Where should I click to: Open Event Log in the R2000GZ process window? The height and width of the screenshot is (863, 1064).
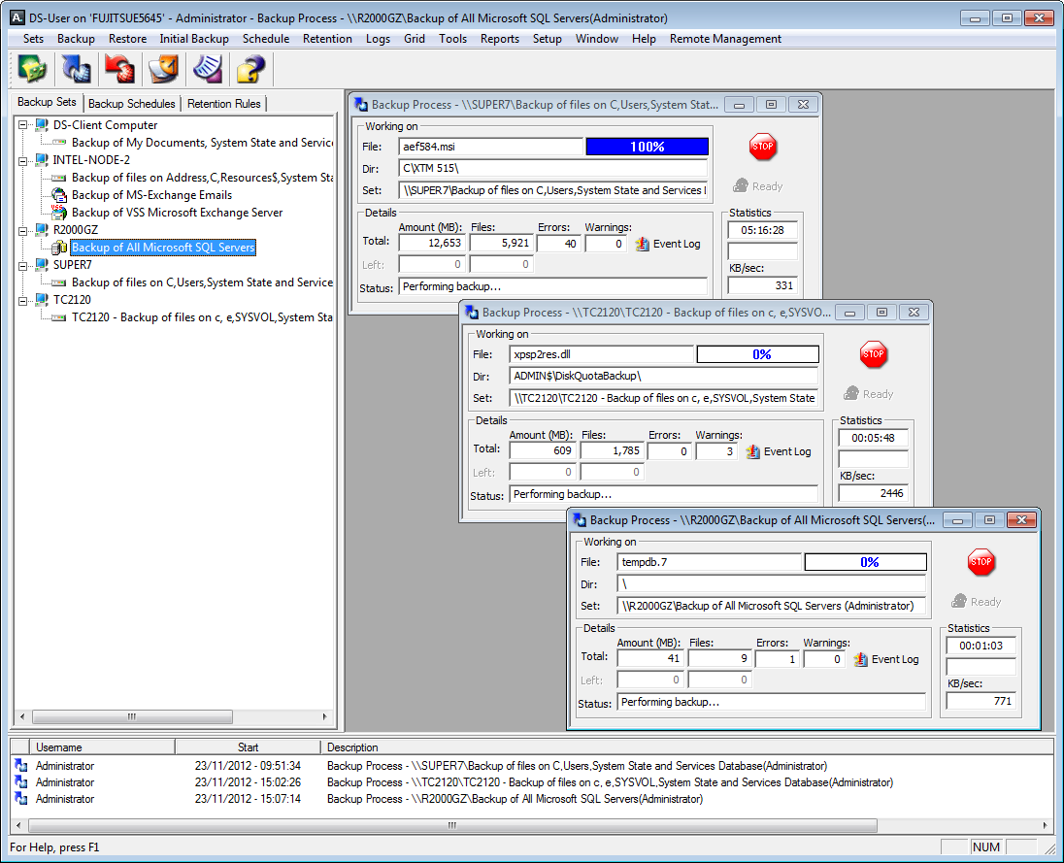click(x=886, y=659)
